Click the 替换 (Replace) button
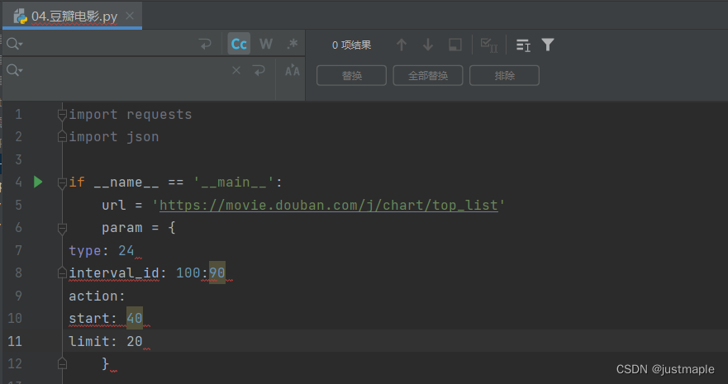728x384 pixels. click(x=351, y=76)
